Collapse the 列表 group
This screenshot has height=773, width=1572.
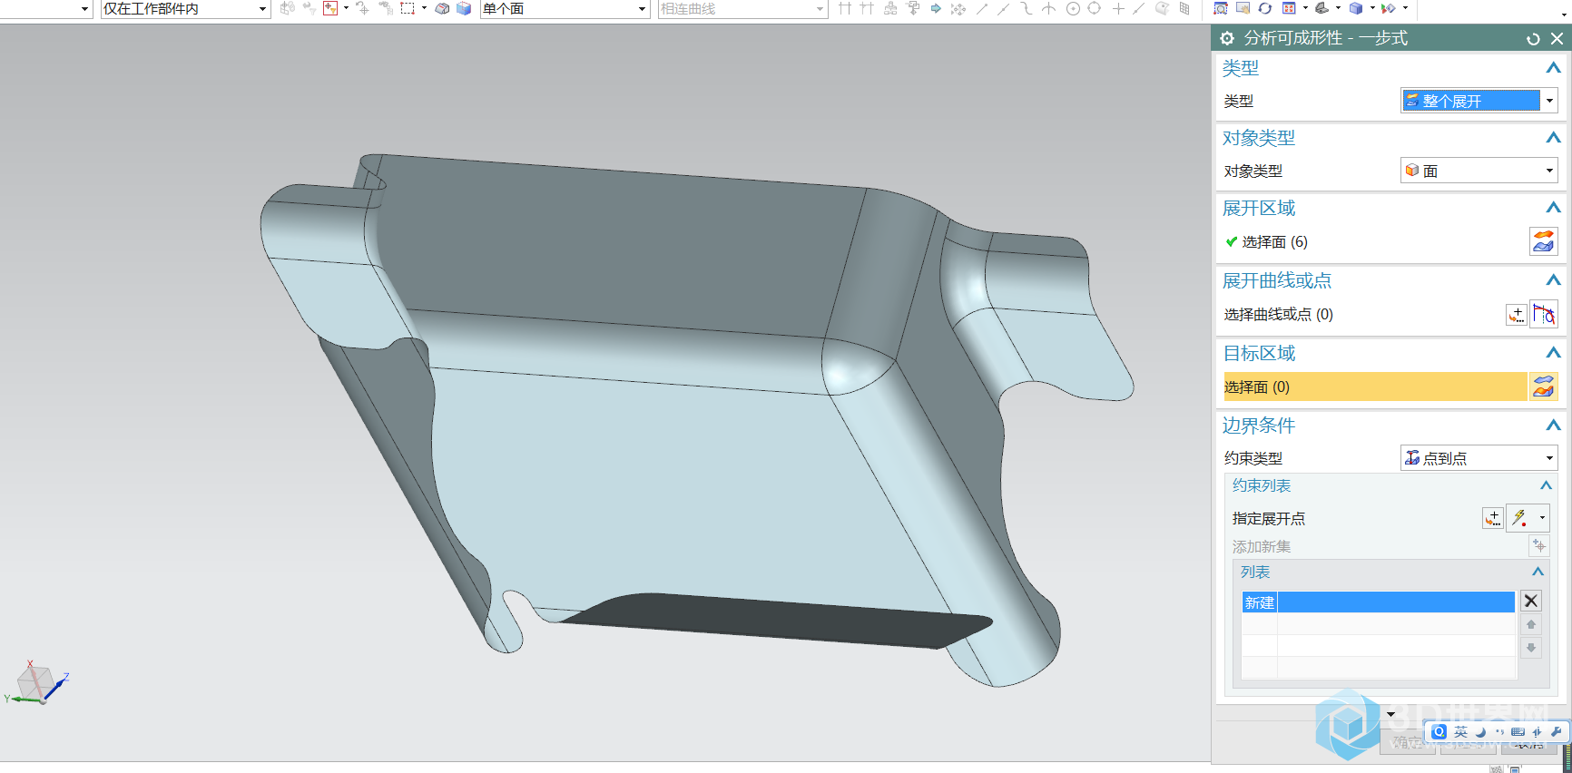(x=1538, y=572)
